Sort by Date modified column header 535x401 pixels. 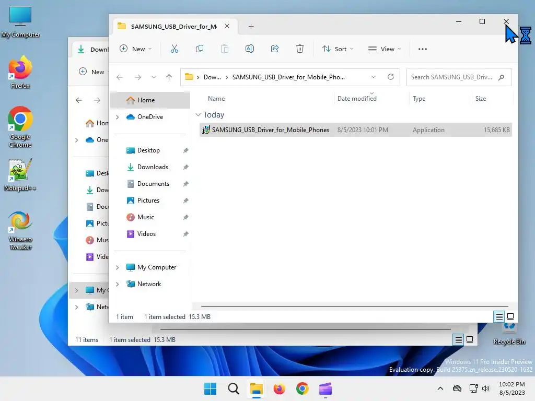(357, 99)
